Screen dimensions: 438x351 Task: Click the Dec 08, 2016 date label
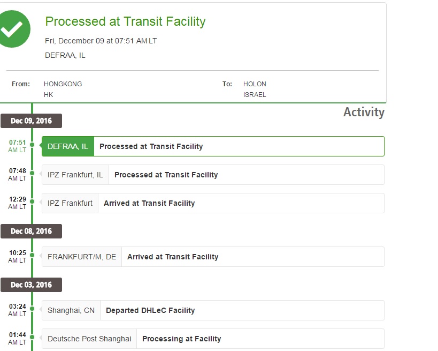pos(31,231)
